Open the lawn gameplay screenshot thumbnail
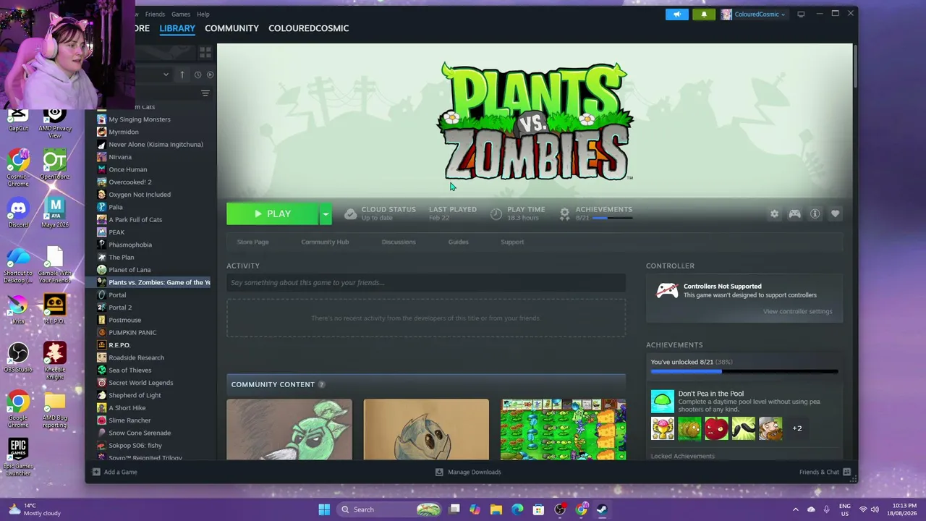Screen dimensions: 926x521 coord(563,429)
